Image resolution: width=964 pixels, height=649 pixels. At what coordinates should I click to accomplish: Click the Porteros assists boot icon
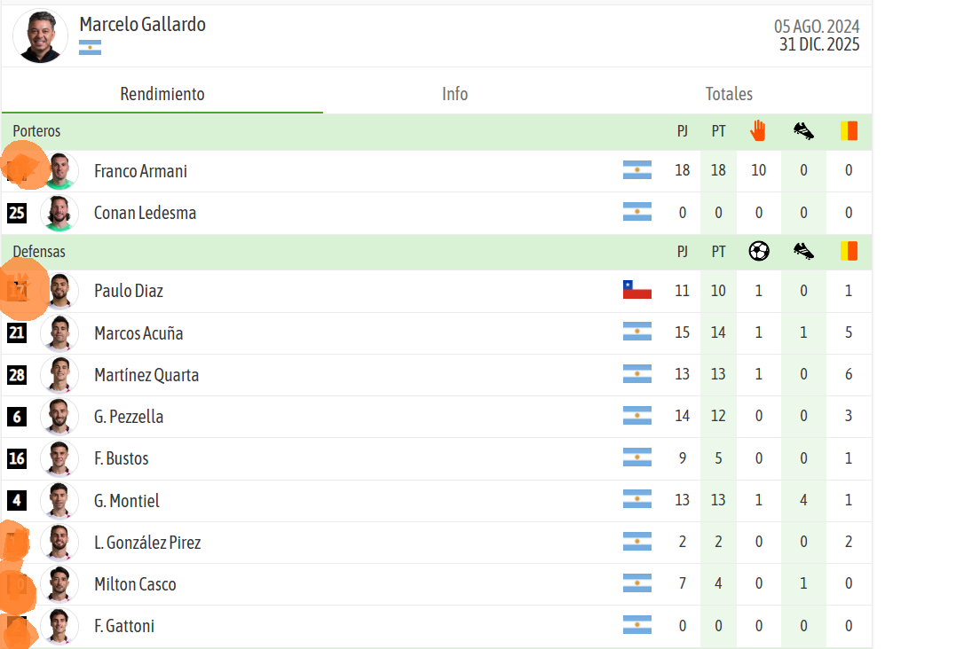tap(803, 131)
